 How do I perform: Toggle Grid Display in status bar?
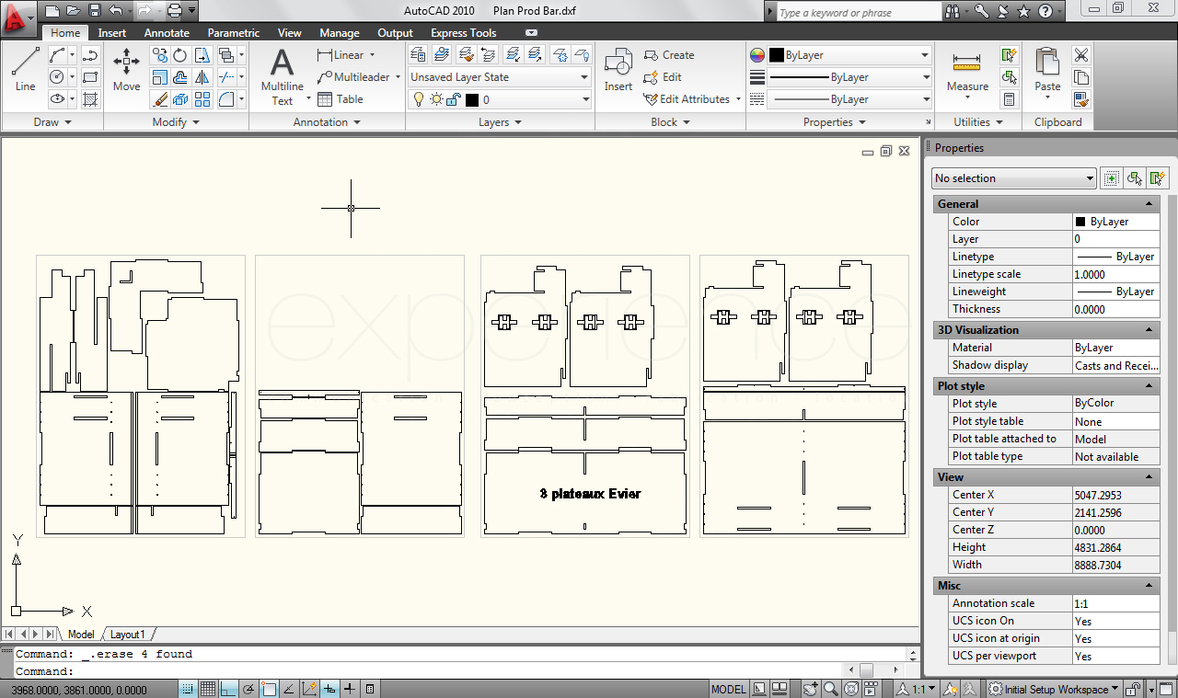click(x=208, y=689)
